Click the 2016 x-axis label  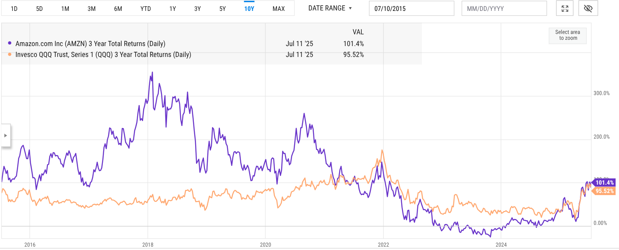[29, 245]
